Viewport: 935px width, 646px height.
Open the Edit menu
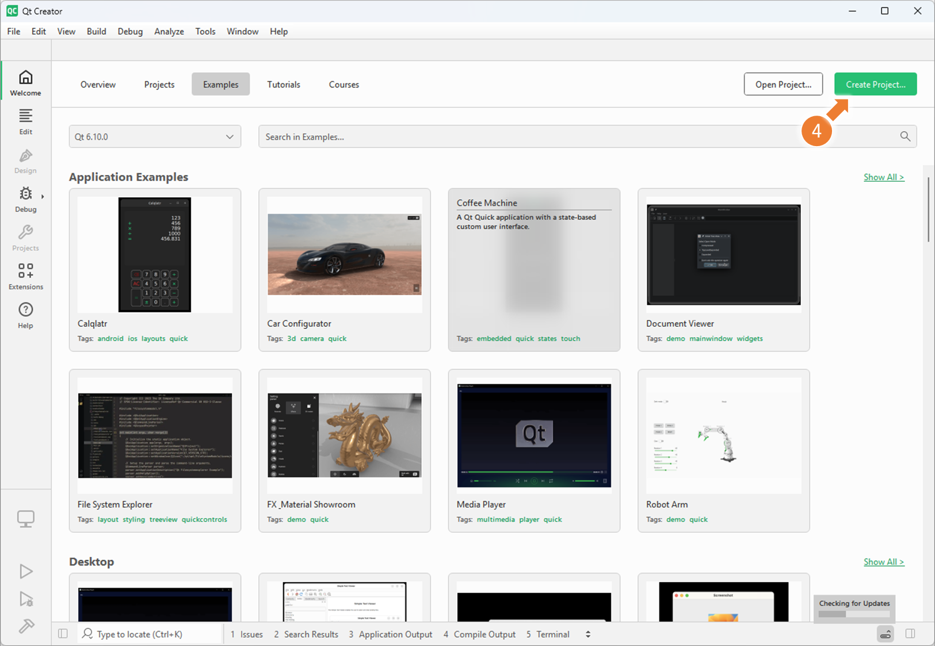[x=39, y=31]
